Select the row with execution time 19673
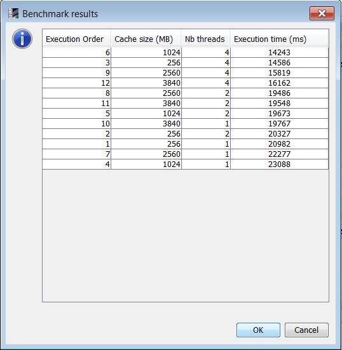Image resolution: width=342 pixels, height=350 pixels. point(186,114)
